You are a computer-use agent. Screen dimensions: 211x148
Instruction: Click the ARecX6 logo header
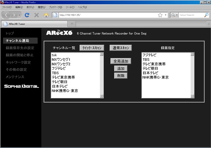click(x=59, y=33)
